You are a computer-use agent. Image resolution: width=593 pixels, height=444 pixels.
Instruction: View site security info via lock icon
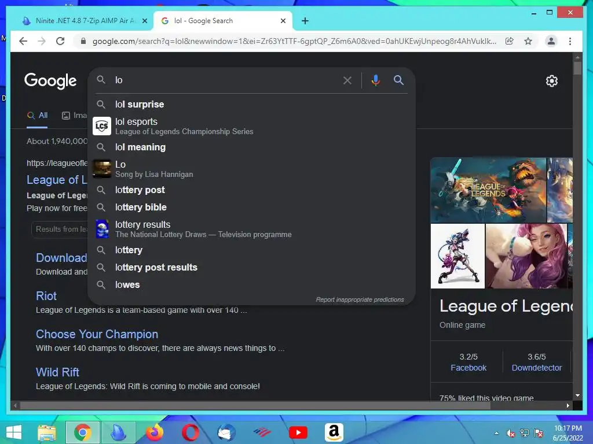pyautogui.click(x=83, y=41)
